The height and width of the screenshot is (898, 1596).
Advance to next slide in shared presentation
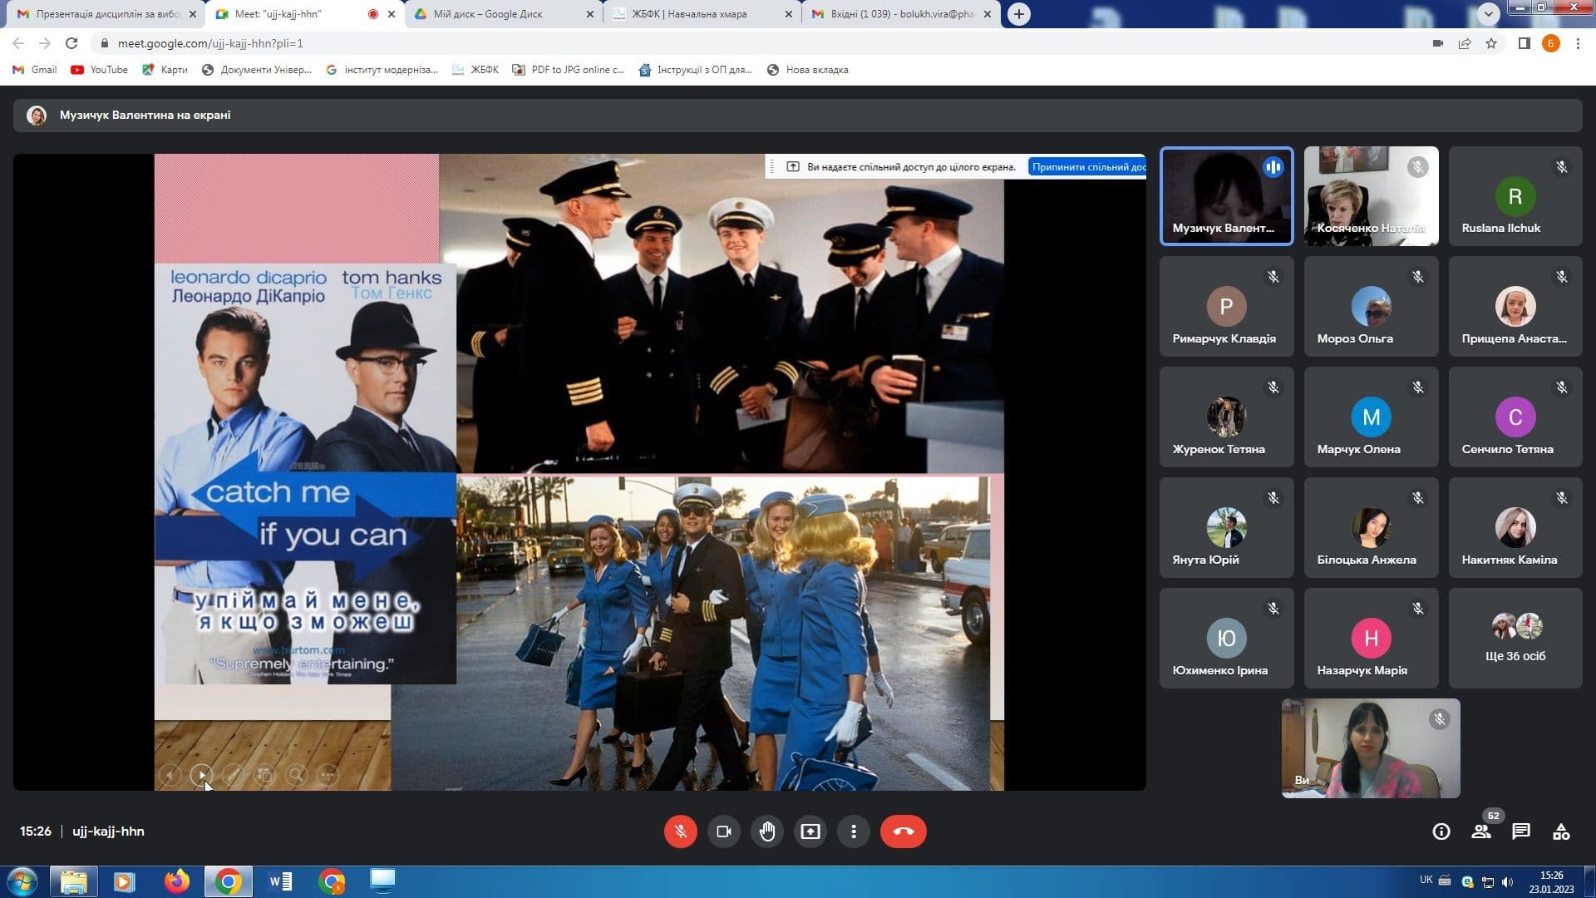click(x=201, y=775)
